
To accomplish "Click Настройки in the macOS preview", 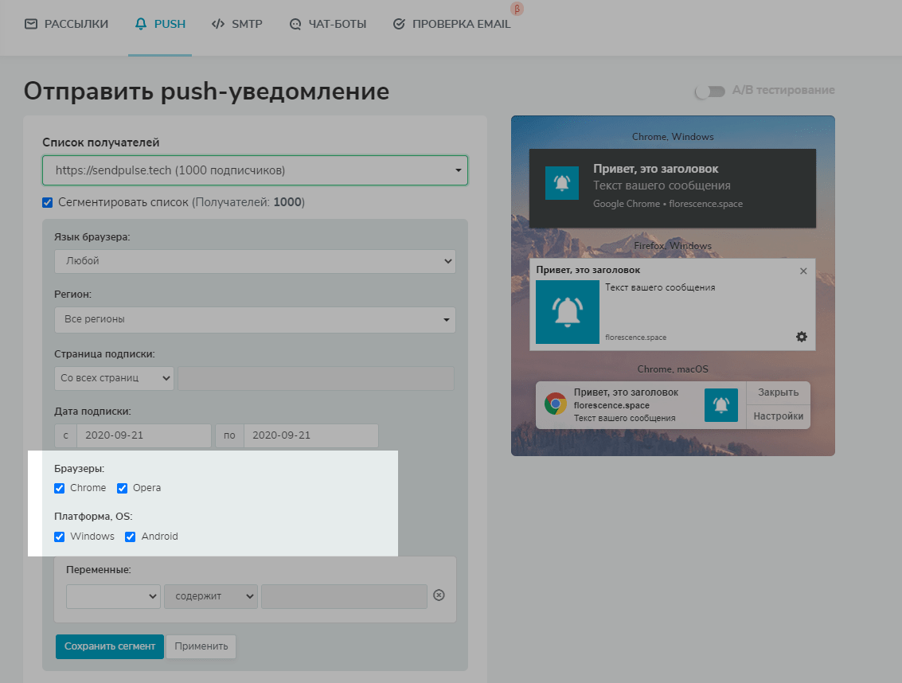I will pos(779,416).
